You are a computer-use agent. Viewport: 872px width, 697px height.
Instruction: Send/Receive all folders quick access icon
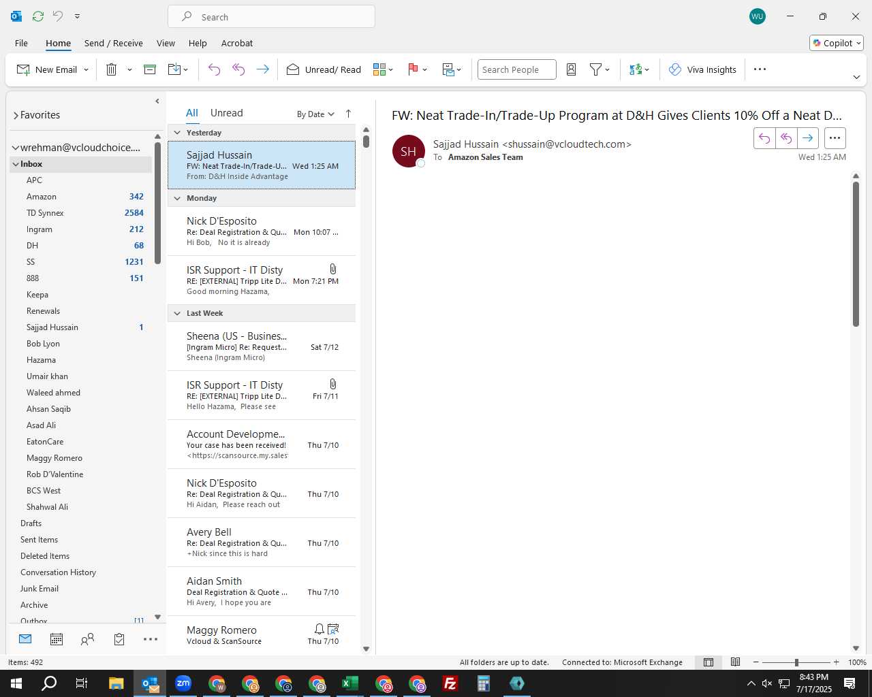click(x=38, y=16)
